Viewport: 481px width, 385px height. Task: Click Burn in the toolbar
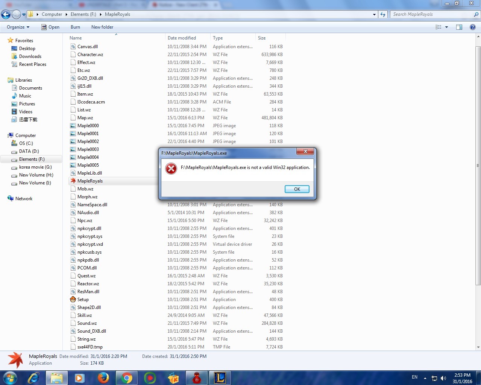(75, 27)
